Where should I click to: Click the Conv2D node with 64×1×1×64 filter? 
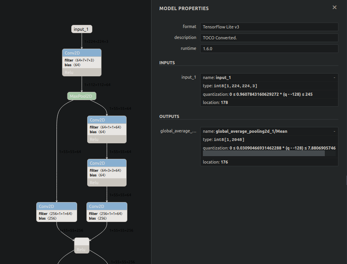(x=107, y=120)
